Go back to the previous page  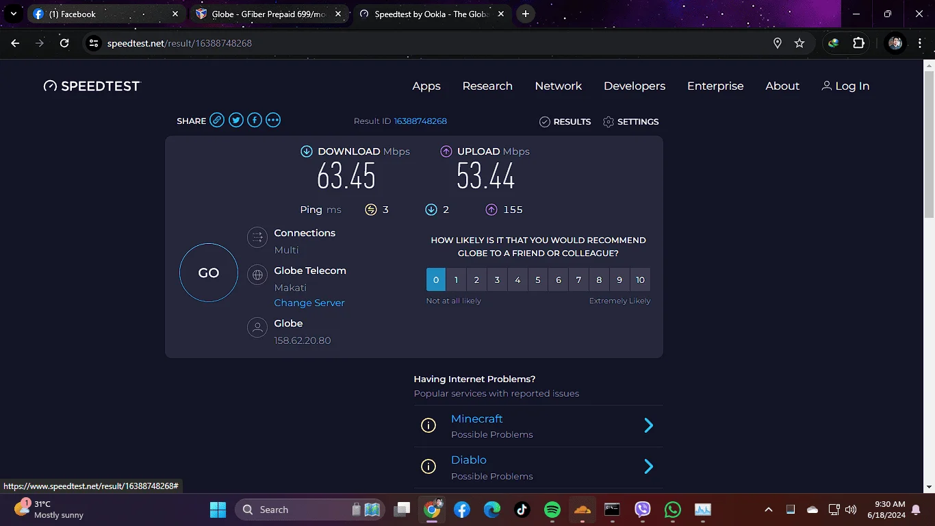[x=15, y=43]
